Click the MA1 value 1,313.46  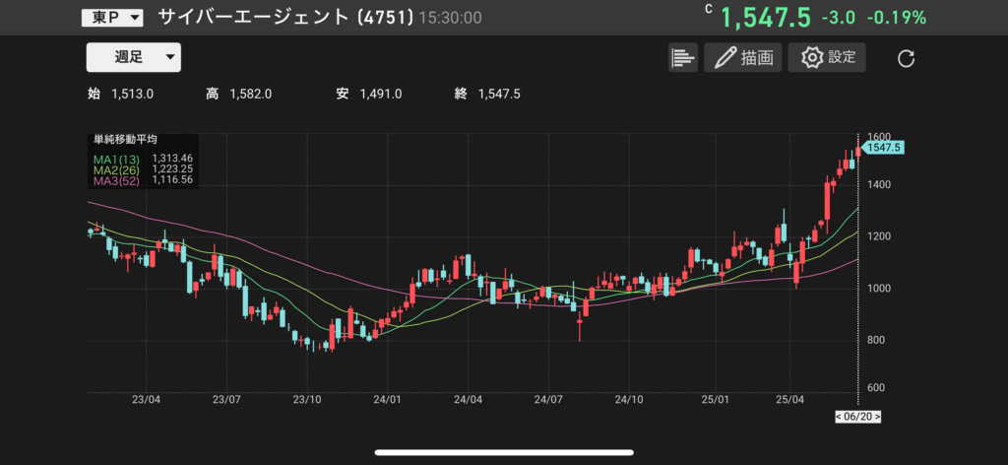click(x=172, y=159)
